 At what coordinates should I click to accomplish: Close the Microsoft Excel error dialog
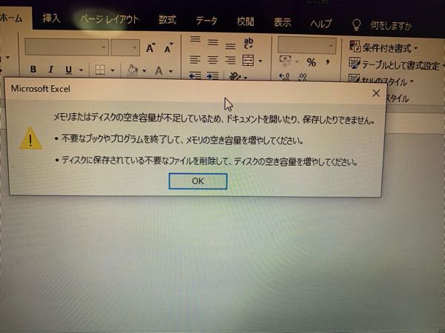click(376, 93)
